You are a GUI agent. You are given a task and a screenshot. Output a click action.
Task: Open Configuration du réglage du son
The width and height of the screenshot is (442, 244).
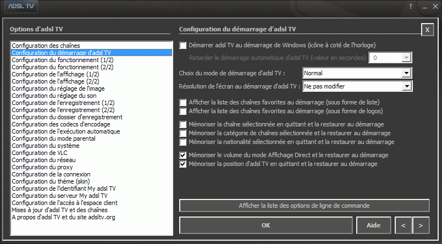coord(92,96)
